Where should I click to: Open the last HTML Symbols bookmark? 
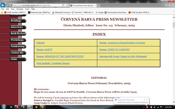pyautogui.click(x=139, y=12)
